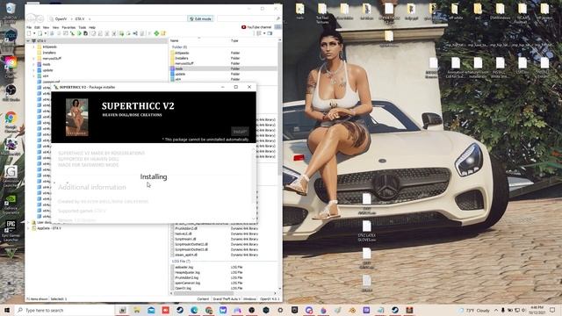Click OpenV breadcrumb in address bar
Image resolution: width=562 pixels, height=316 pixels.
(x=61, y=18)
